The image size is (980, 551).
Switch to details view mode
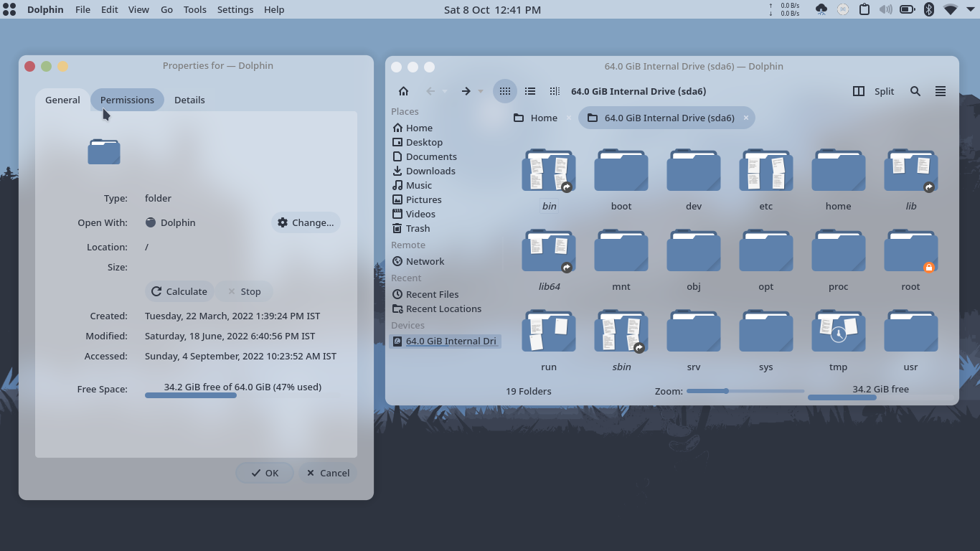(x=529, y=91)
